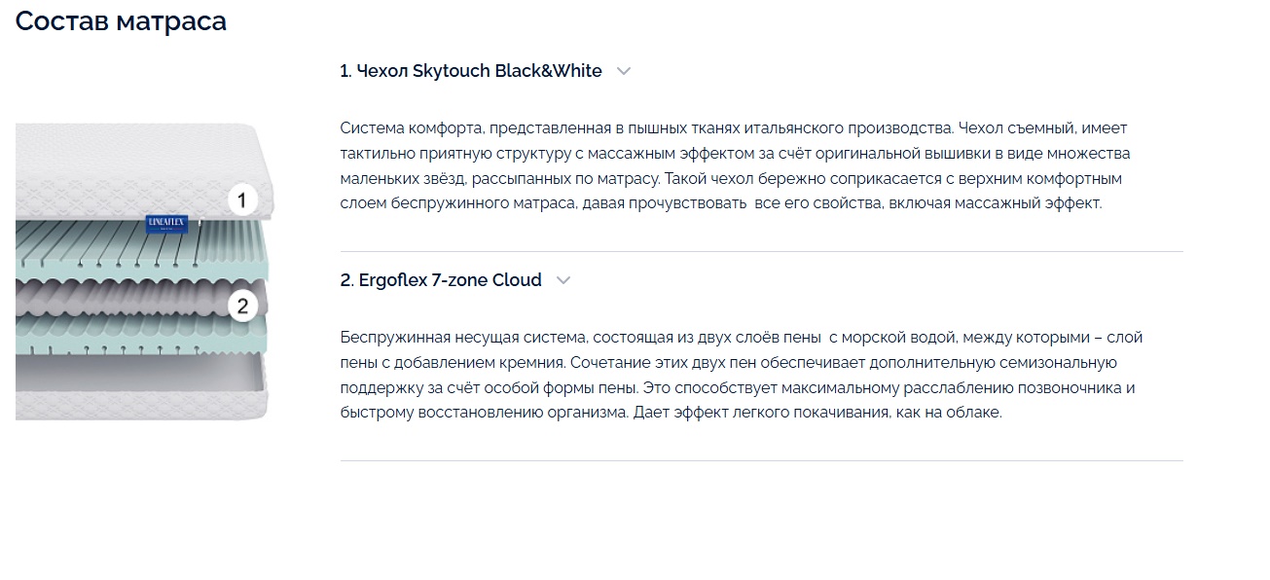Select the number 2 marker on mattress image
The width and height of the screenshot is (1270, 580).
click(x=242, y=308)
